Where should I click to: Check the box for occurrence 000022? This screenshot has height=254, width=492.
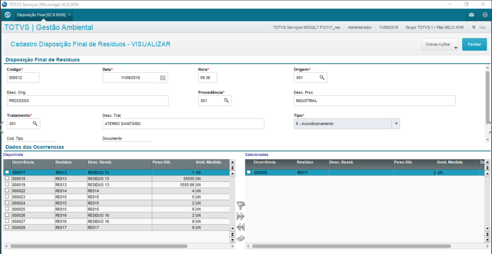(x=7, y=191)
